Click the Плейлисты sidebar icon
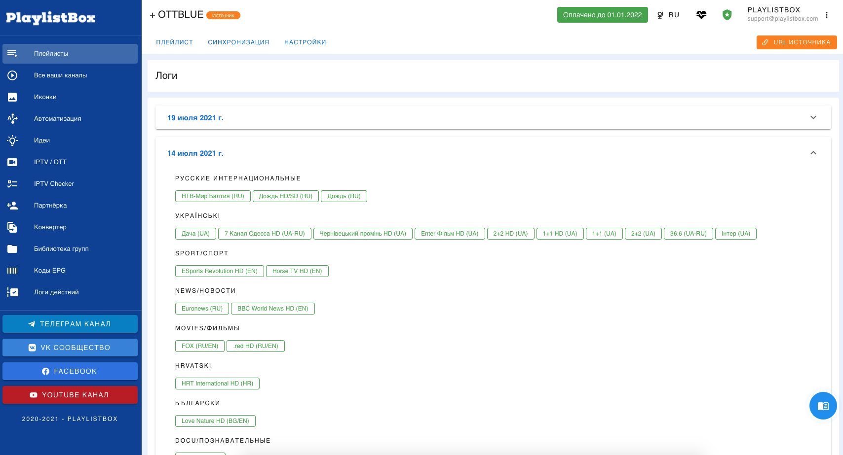The height and width of the screenshot is (455, 843). click(x=12, y=54)
